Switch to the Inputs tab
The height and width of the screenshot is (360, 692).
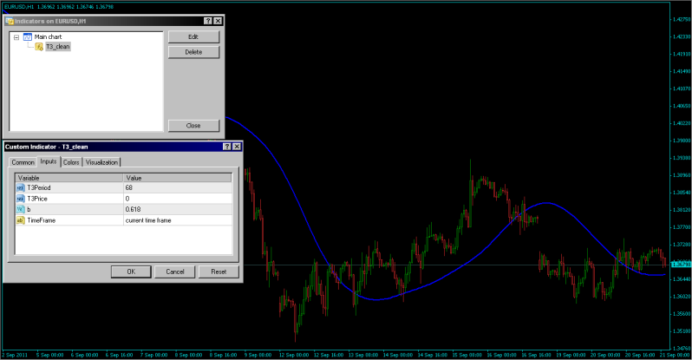coord(48,161)
